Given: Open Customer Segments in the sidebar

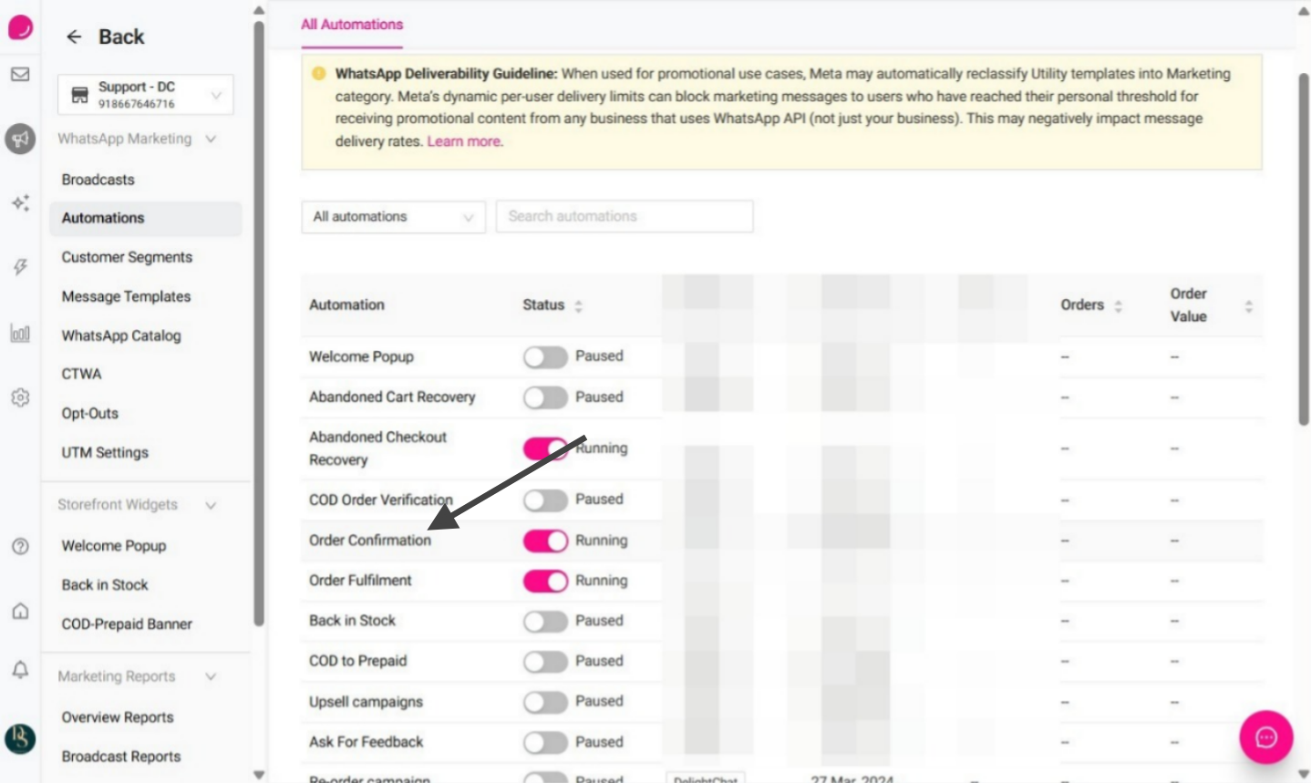Looking at the screenshot, I should (x=127, y=257).
